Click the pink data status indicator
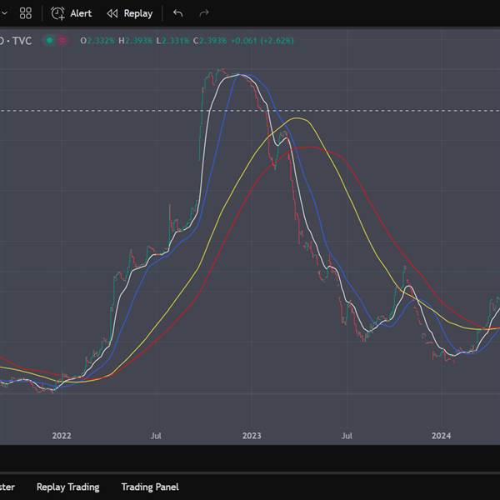500x500 pixels. 62,41
